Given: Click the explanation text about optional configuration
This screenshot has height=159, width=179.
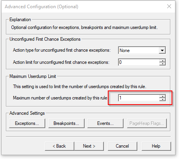Looking at the screenshot, I should click(85, 27).
